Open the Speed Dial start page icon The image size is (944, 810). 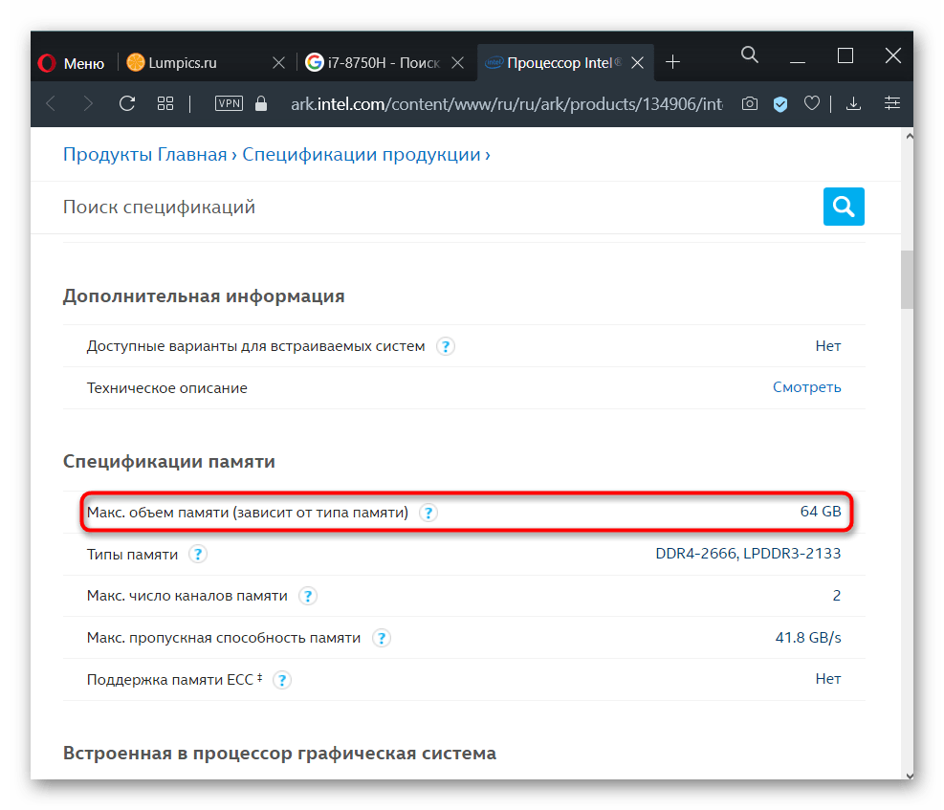[165, 103]
